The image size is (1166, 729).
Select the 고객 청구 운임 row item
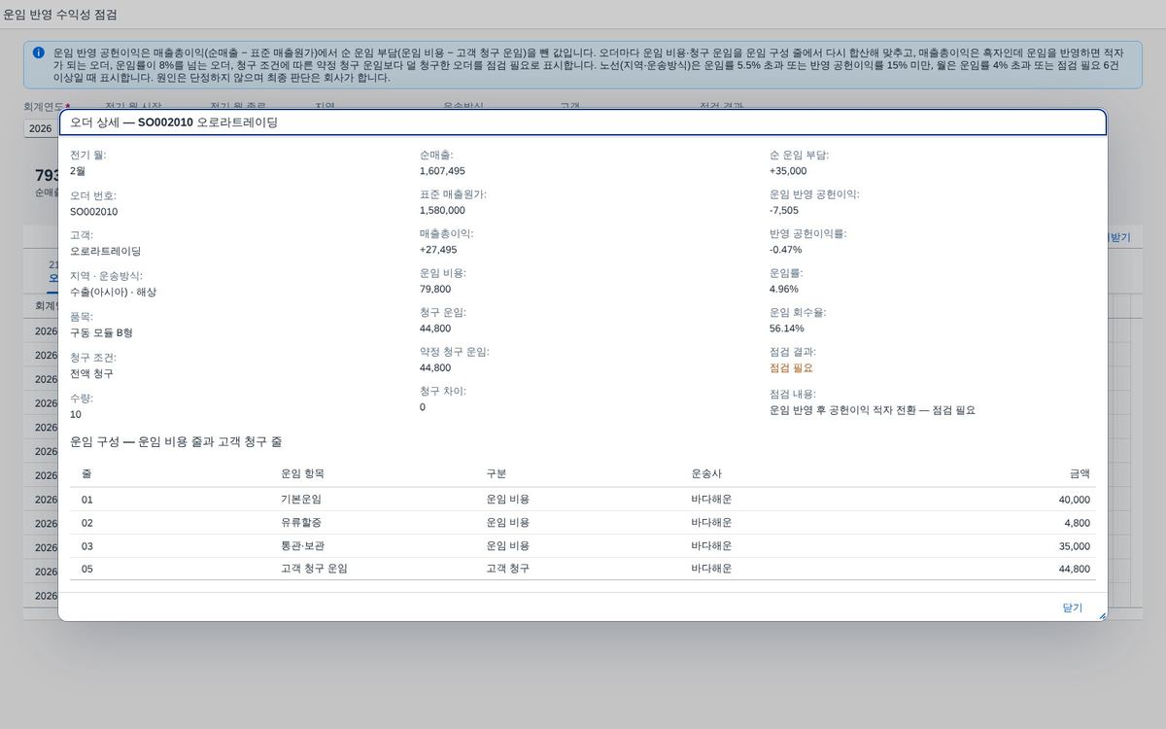click(314, 569)
